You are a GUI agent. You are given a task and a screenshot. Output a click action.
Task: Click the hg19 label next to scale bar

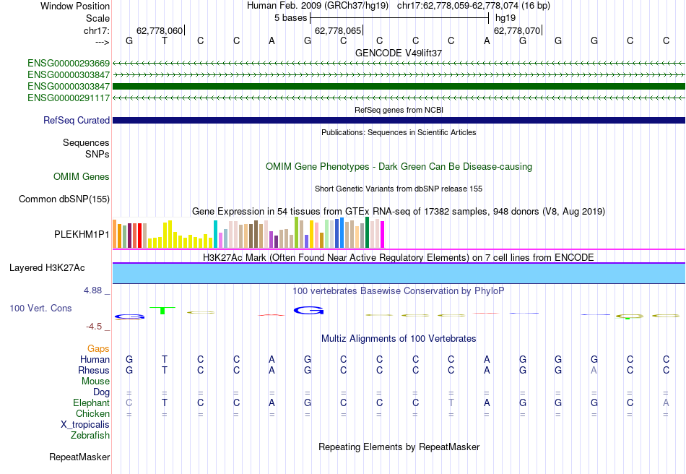click(x=505, y=18)
